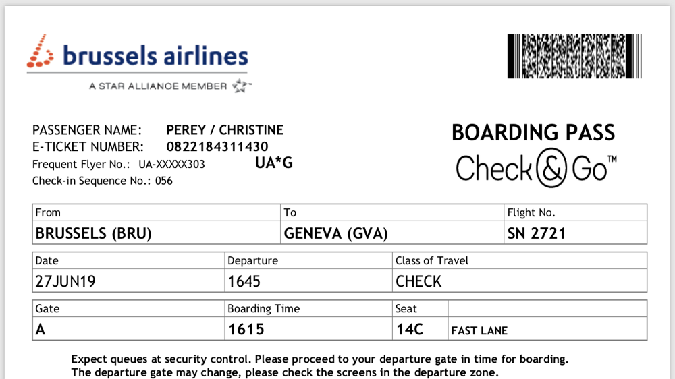Screen dimensions: 675x379
Task: Click flight number SN 2721
Action: coord(536,233)
